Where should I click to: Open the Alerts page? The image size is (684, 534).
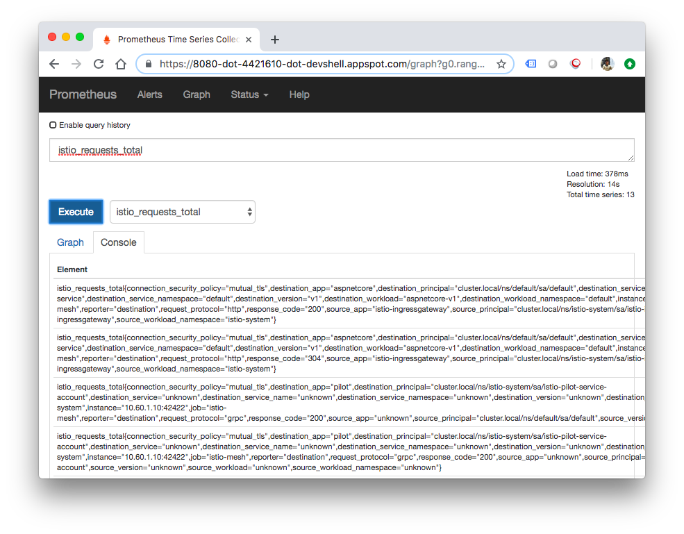149,94
